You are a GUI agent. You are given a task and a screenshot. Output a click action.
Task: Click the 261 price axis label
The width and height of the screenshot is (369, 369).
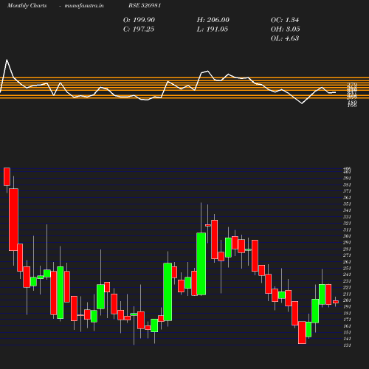click(347, 262)
